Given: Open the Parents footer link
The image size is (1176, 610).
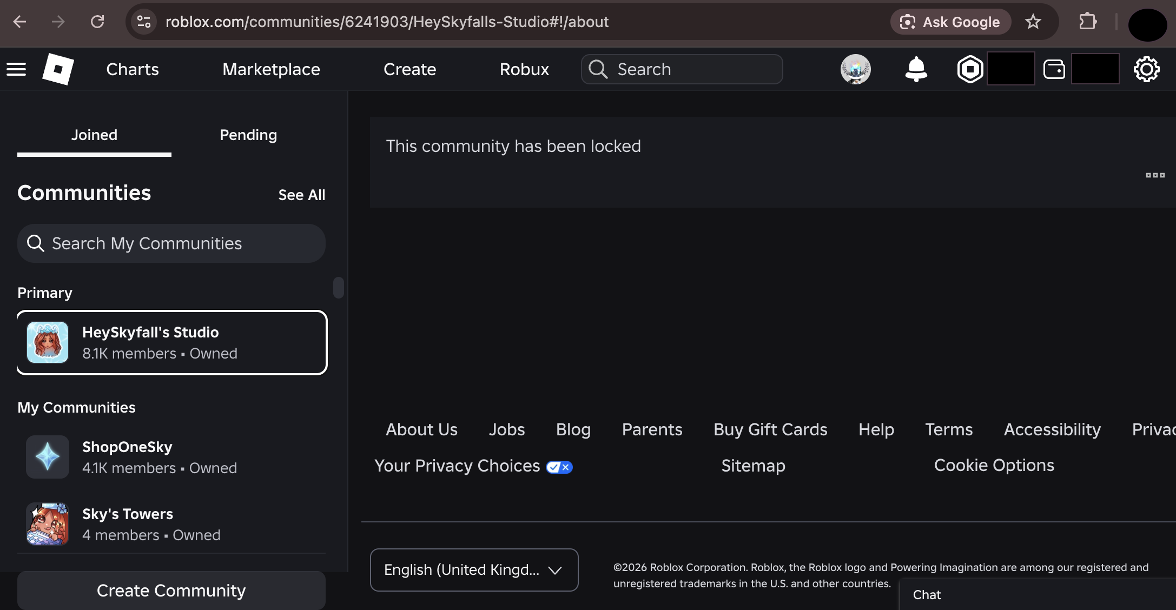Looking at the screenshot, I should click(652, 429).
